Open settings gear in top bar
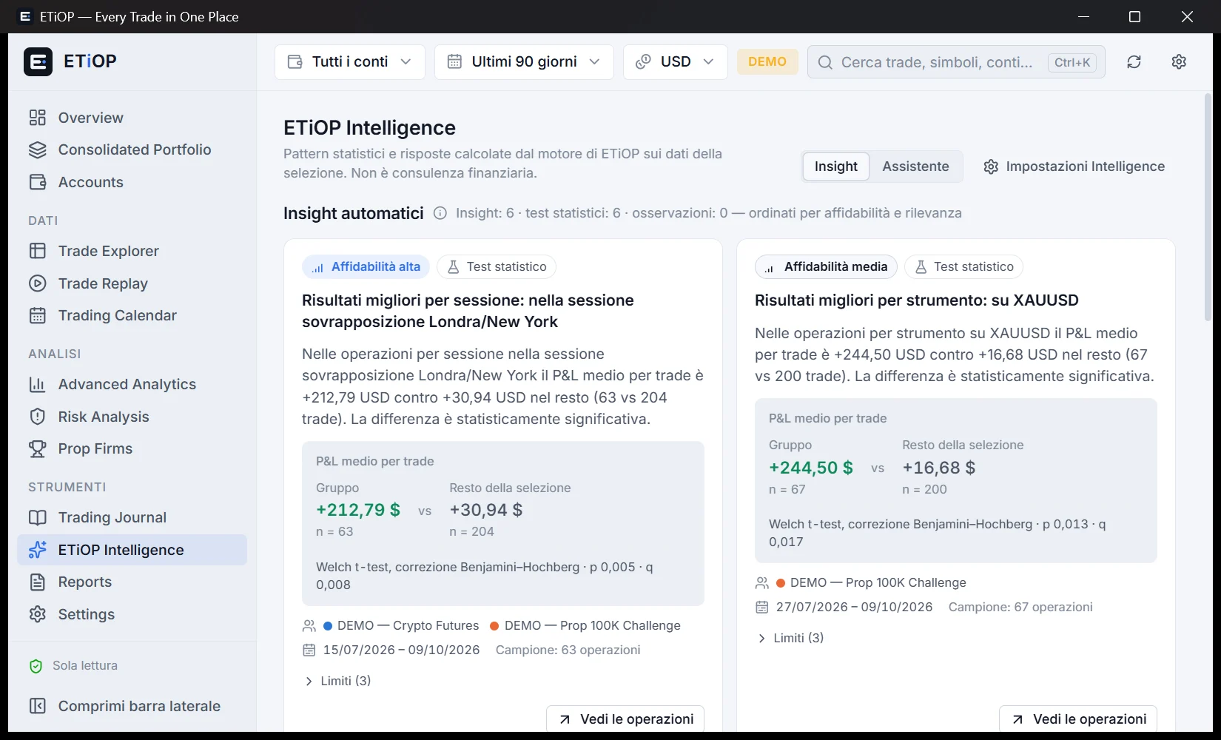Screen dimensions: 1221x740 [x=1179, y=62]
